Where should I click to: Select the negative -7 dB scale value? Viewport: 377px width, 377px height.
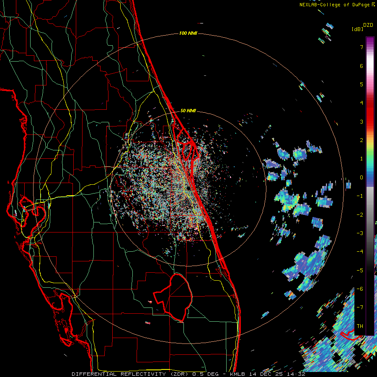coord(360,307)
